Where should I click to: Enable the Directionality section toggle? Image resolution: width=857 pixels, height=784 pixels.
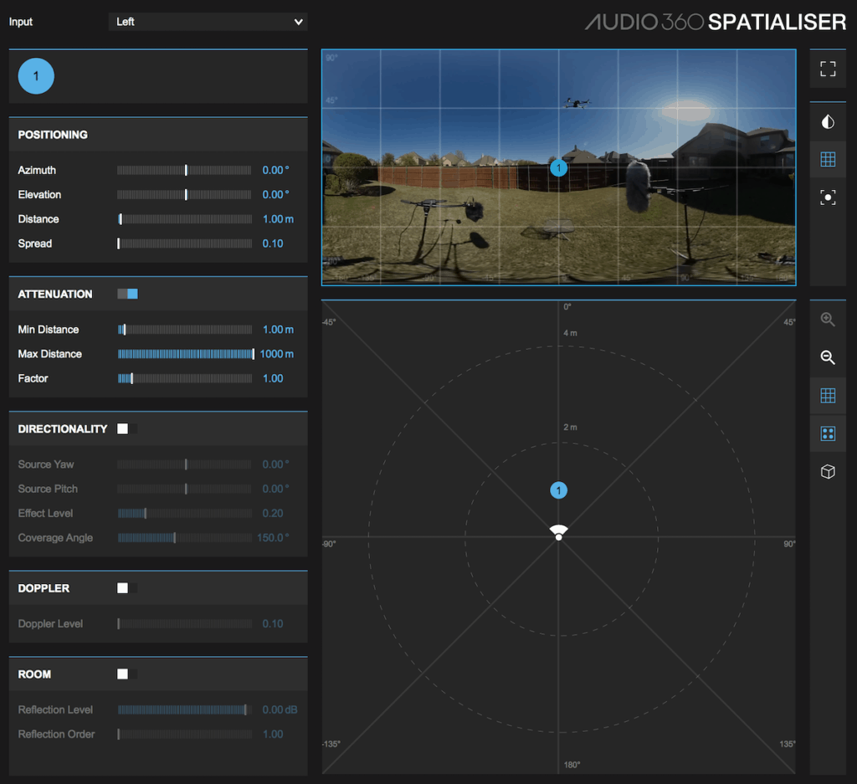[x=126, y=428]
